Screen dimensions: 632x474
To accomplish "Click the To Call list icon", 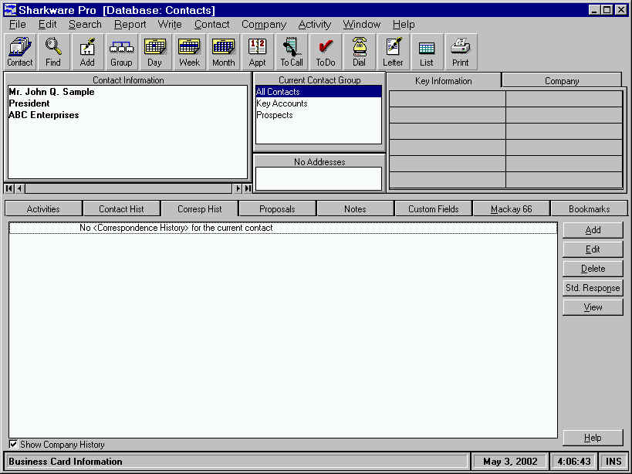I will click(291, 52).
